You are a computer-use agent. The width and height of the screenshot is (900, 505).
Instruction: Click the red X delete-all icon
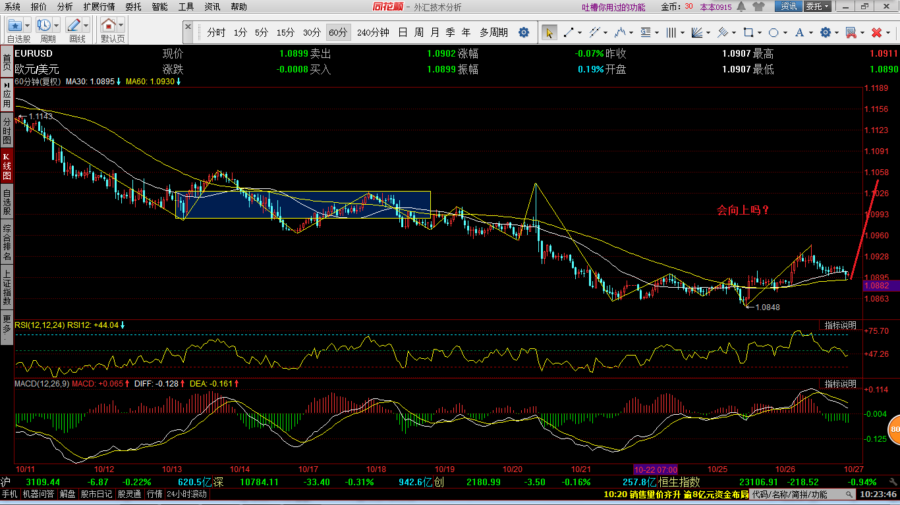coord(876,32)
